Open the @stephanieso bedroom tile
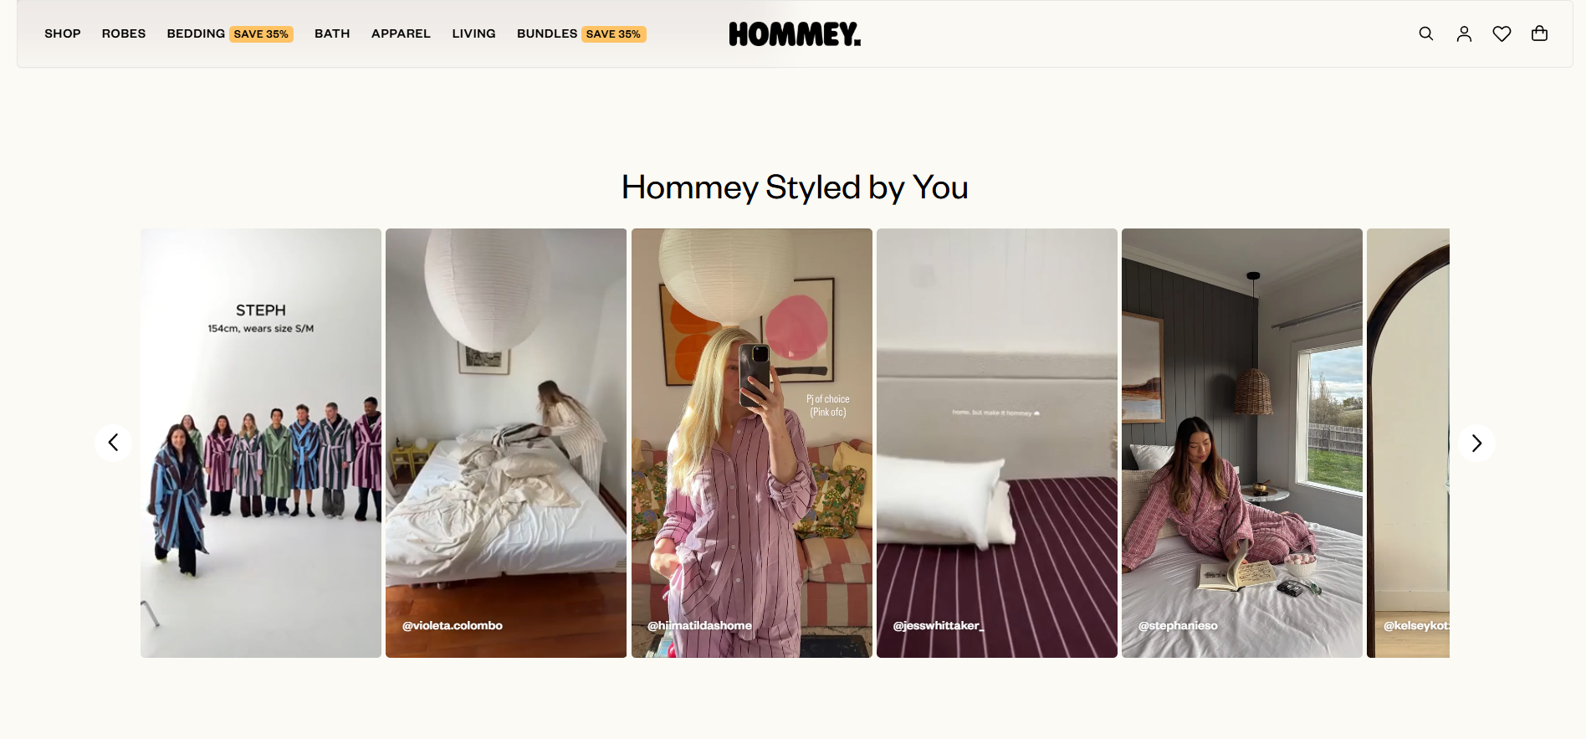 click(1242, 443)
